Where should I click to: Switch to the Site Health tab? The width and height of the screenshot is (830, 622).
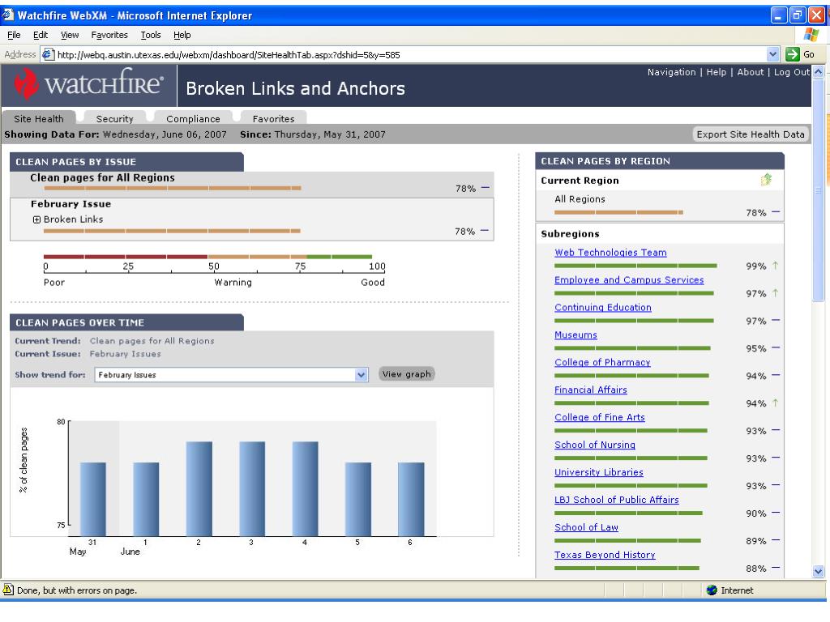click(x=39, y=118)
